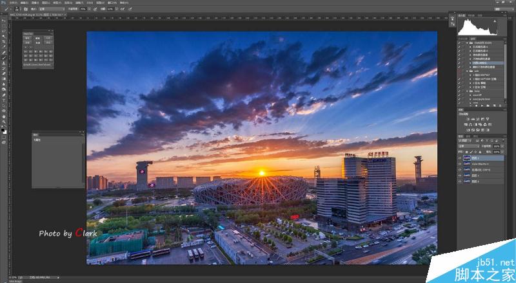Click the histogram warning triangle icon
The width and height of the screenshot is (516, 283).
(495, 21)
